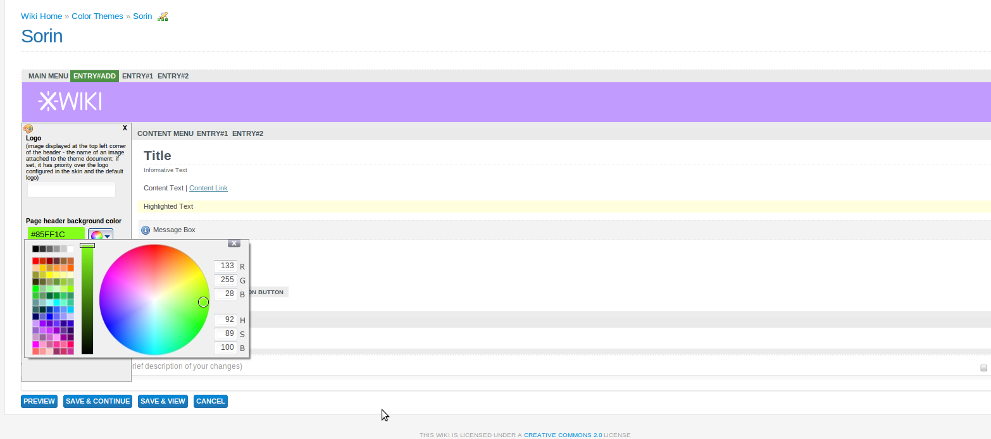Open the MAIN MENU tab

47,76
